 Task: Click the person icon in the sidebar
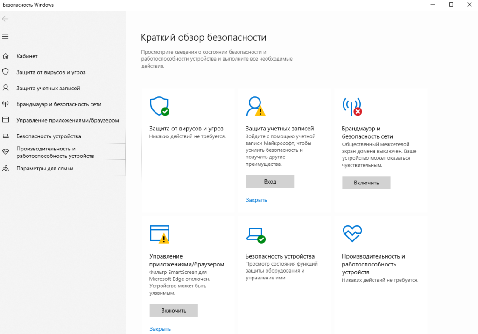[6, 88]
